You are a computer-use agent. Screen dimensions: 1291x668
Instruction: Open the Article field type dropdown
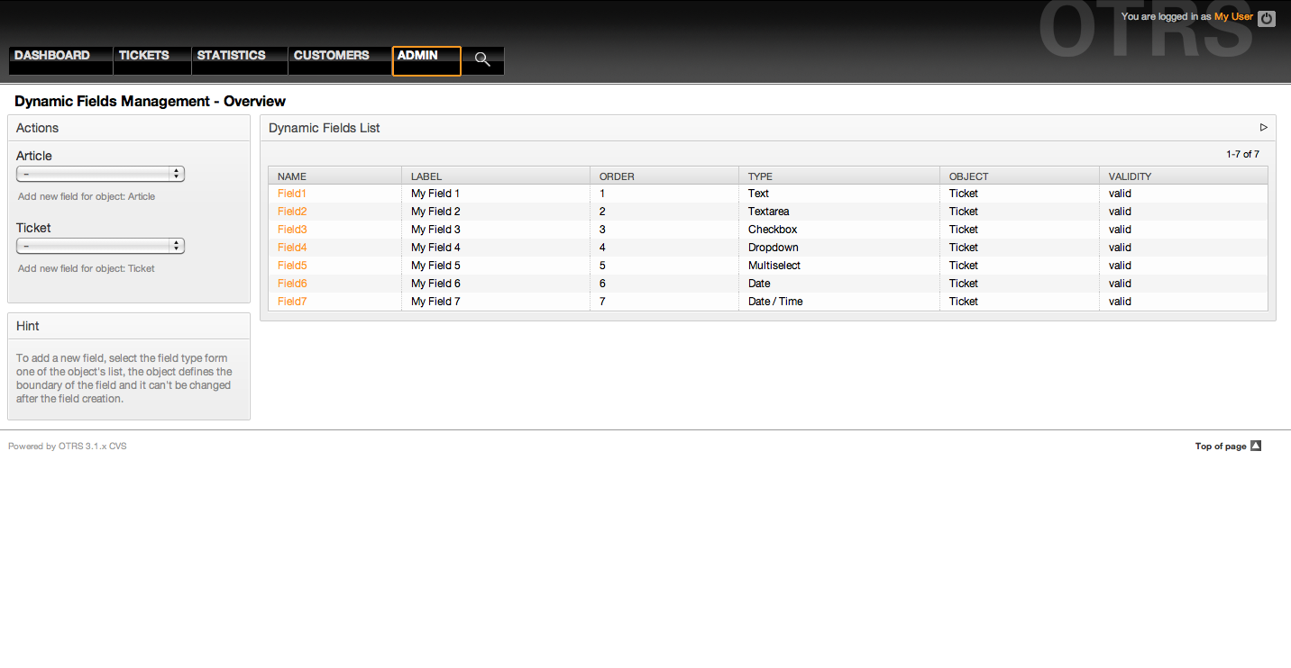pos(100,174)
